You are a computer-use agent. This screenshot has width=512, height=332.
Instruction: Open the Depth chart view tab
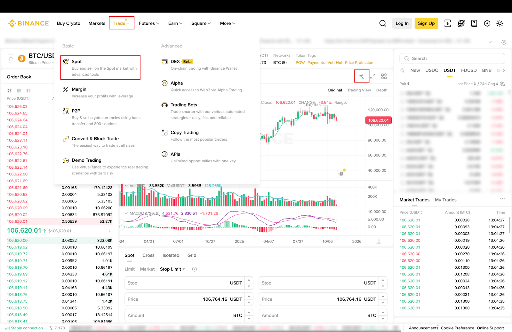[x=381, y=90]
